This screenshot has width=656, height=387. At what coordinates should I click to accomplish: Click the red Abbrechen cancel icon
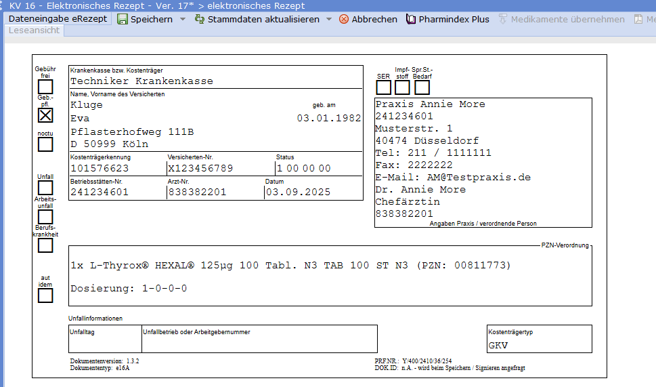tap(344, 19)
